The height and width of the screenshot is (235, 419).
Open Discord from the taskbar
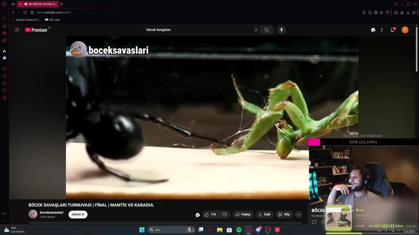(258, 230)
